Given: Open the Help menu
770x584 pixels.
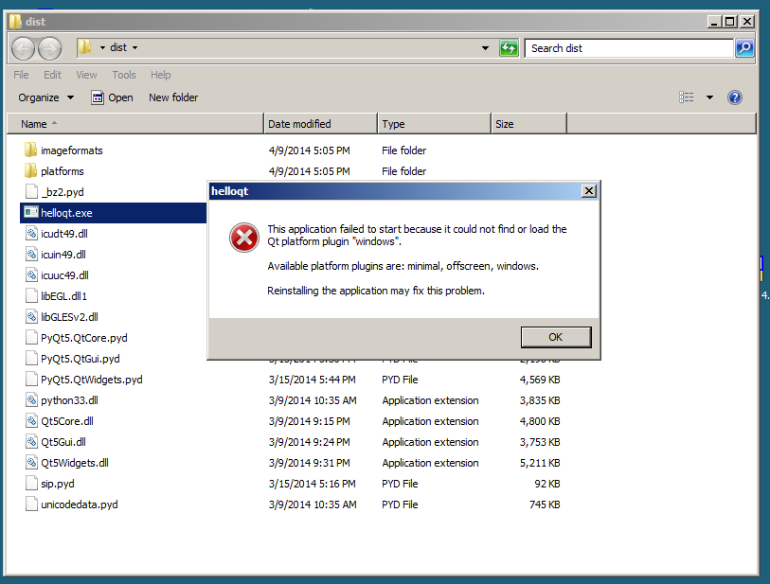Looking at the screenshot, I should click(161, 75).
